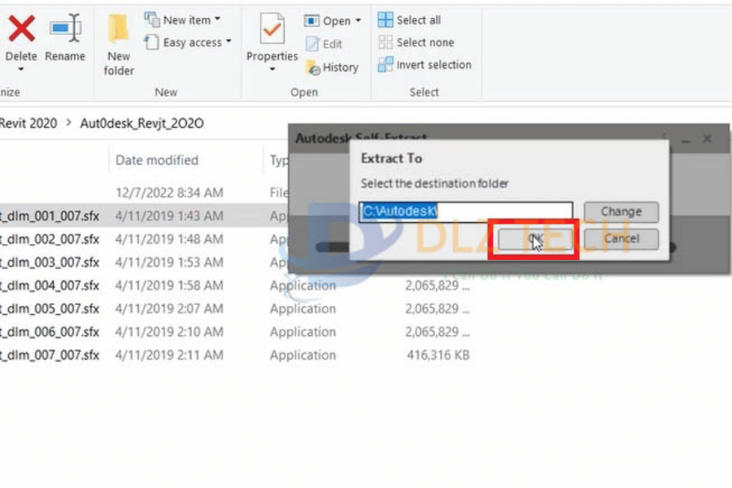
Task: Sort files by Date modified column
Action: (157, 160)
